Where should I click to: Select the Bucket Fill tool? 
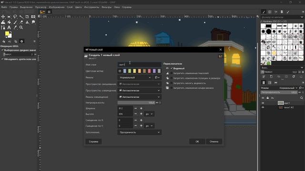pos(9,22)
